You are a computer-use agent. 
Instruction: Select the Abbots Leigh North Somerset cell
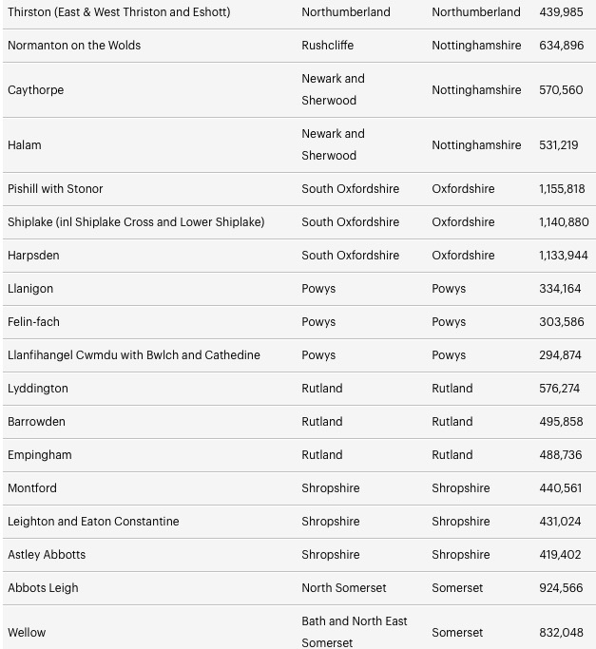[x=344, y=588]
